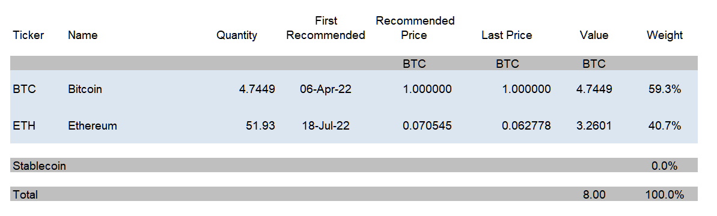Click the Recommended Price header
The height and width of the screenshot is (216, 717).
tap(415, 28)
